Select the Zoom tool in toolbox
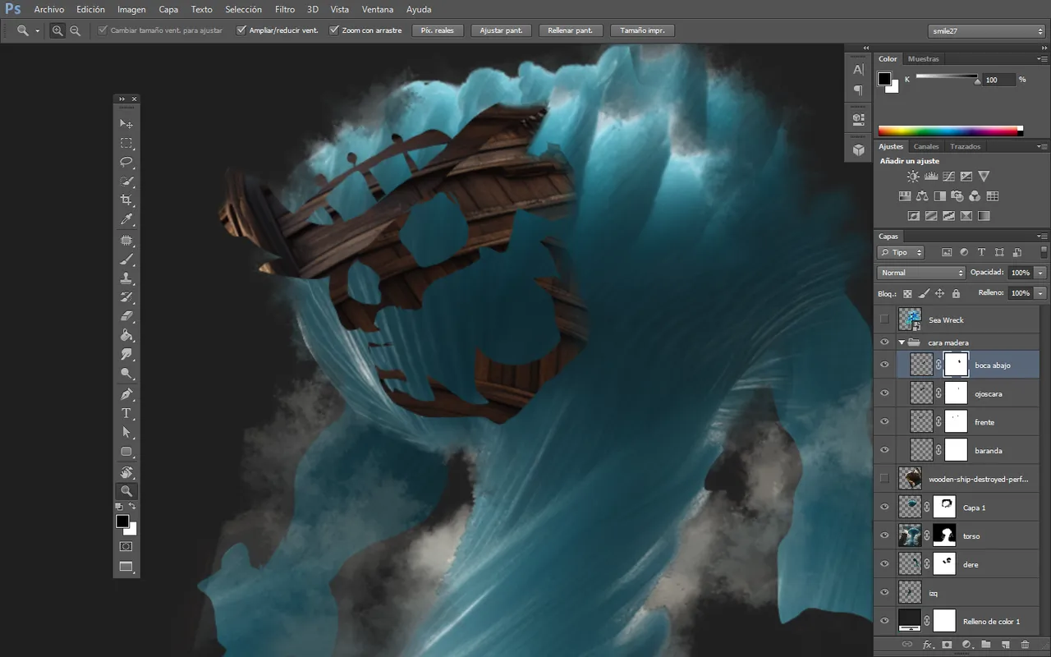This screenshot has height=657, width=1051. pyautogui.click(x=126, y=491)
